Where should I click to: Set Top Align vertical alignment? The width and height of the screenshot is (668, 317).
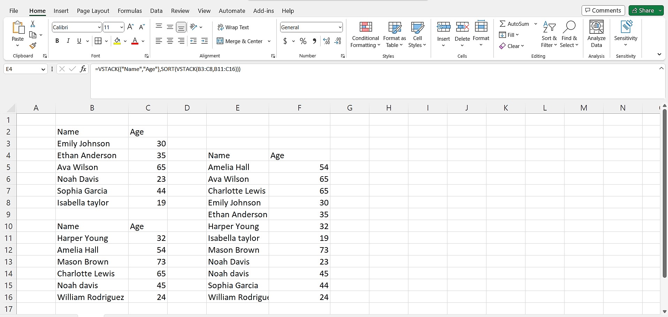[159, 27]
